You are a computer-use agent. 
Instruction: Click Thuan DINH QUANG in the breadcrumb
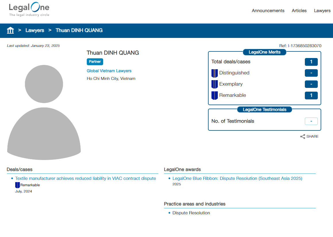click(79, 30)
